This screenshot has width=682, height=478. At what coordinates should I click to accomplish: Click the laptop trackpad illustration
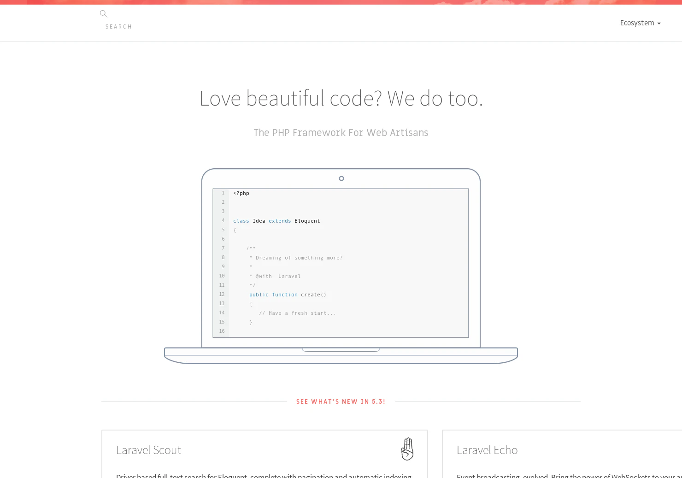pyautogui.click(x=341, y=349)
